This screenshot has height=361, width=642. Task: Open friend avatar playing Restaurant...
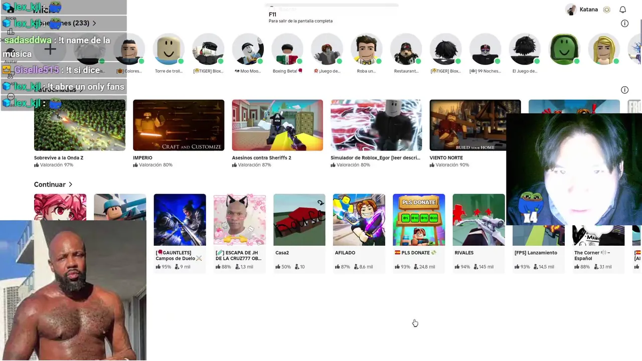[406, 49]
